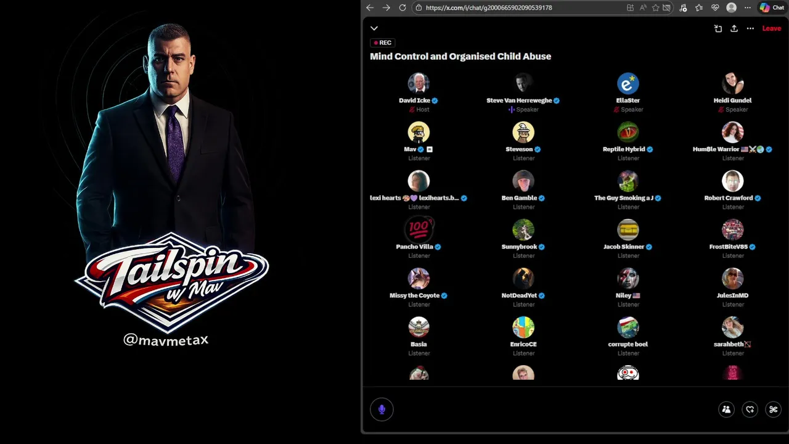789x444 pixels.
Task: Open Jacob Skinner's avatar
Action: 628,229
